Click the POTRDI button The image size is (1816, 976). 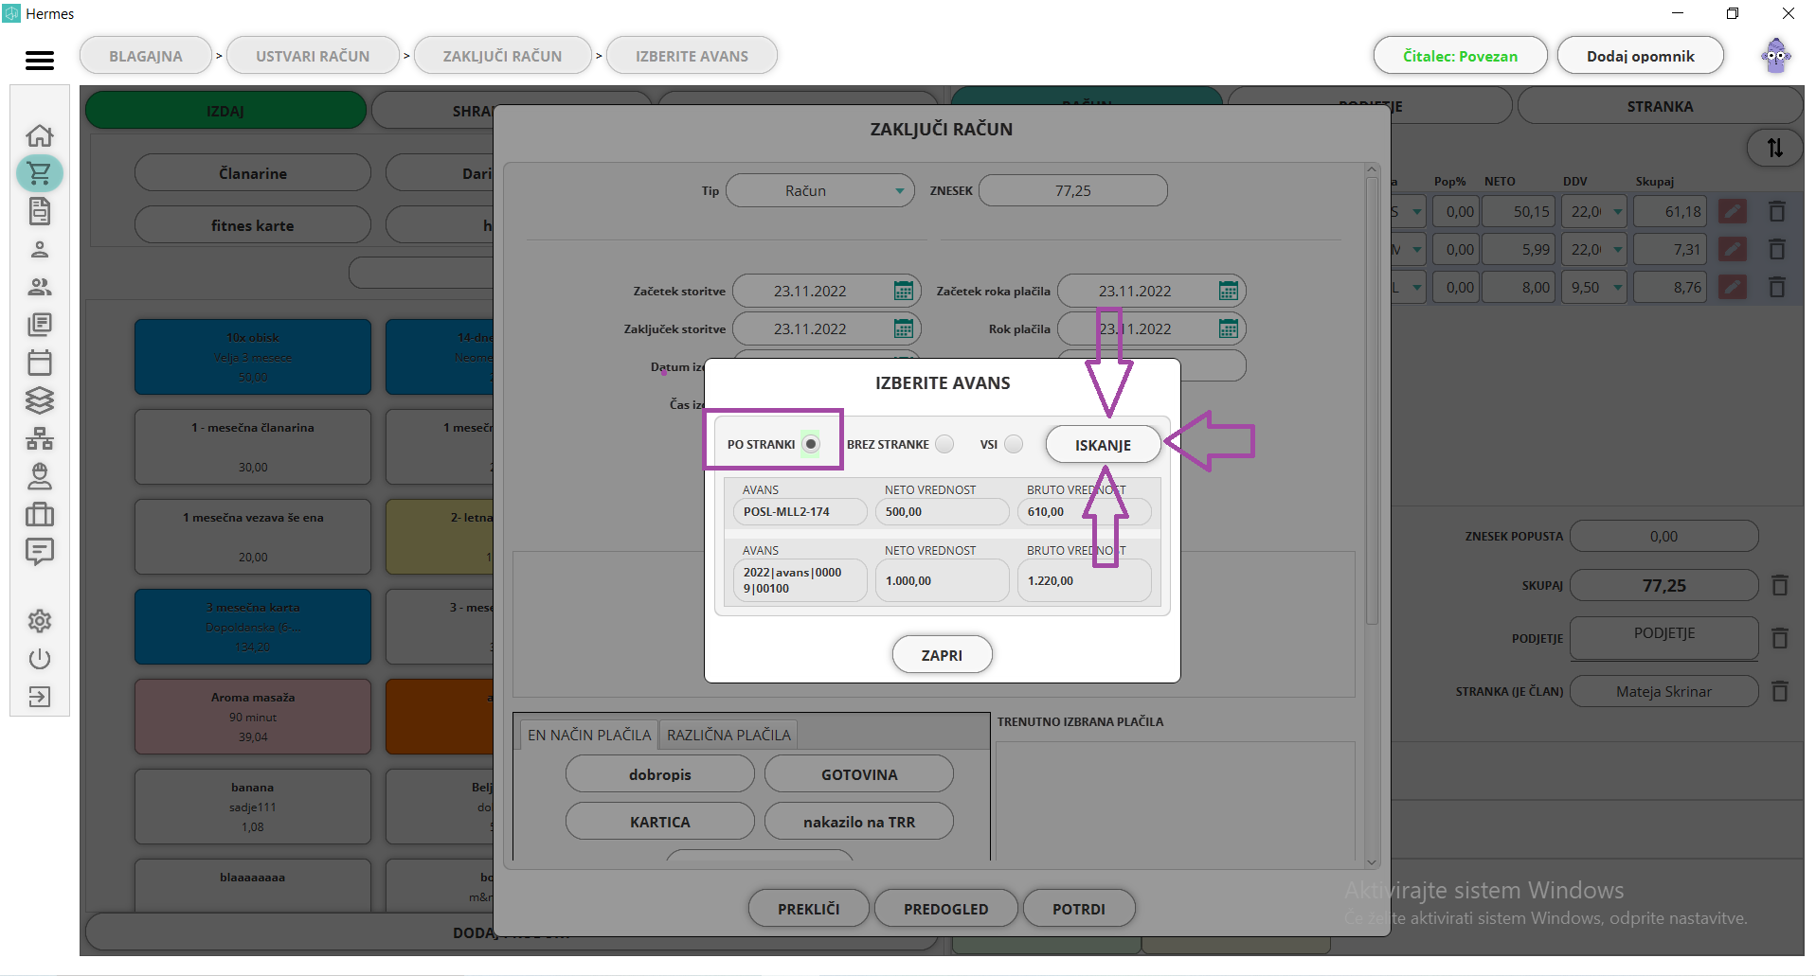pyautogui.click(x=1079, y=909)
